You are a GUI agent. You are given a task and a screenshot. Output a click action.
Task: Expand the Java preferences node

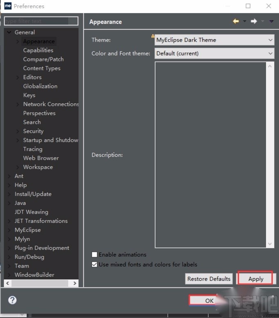(9, 203)
